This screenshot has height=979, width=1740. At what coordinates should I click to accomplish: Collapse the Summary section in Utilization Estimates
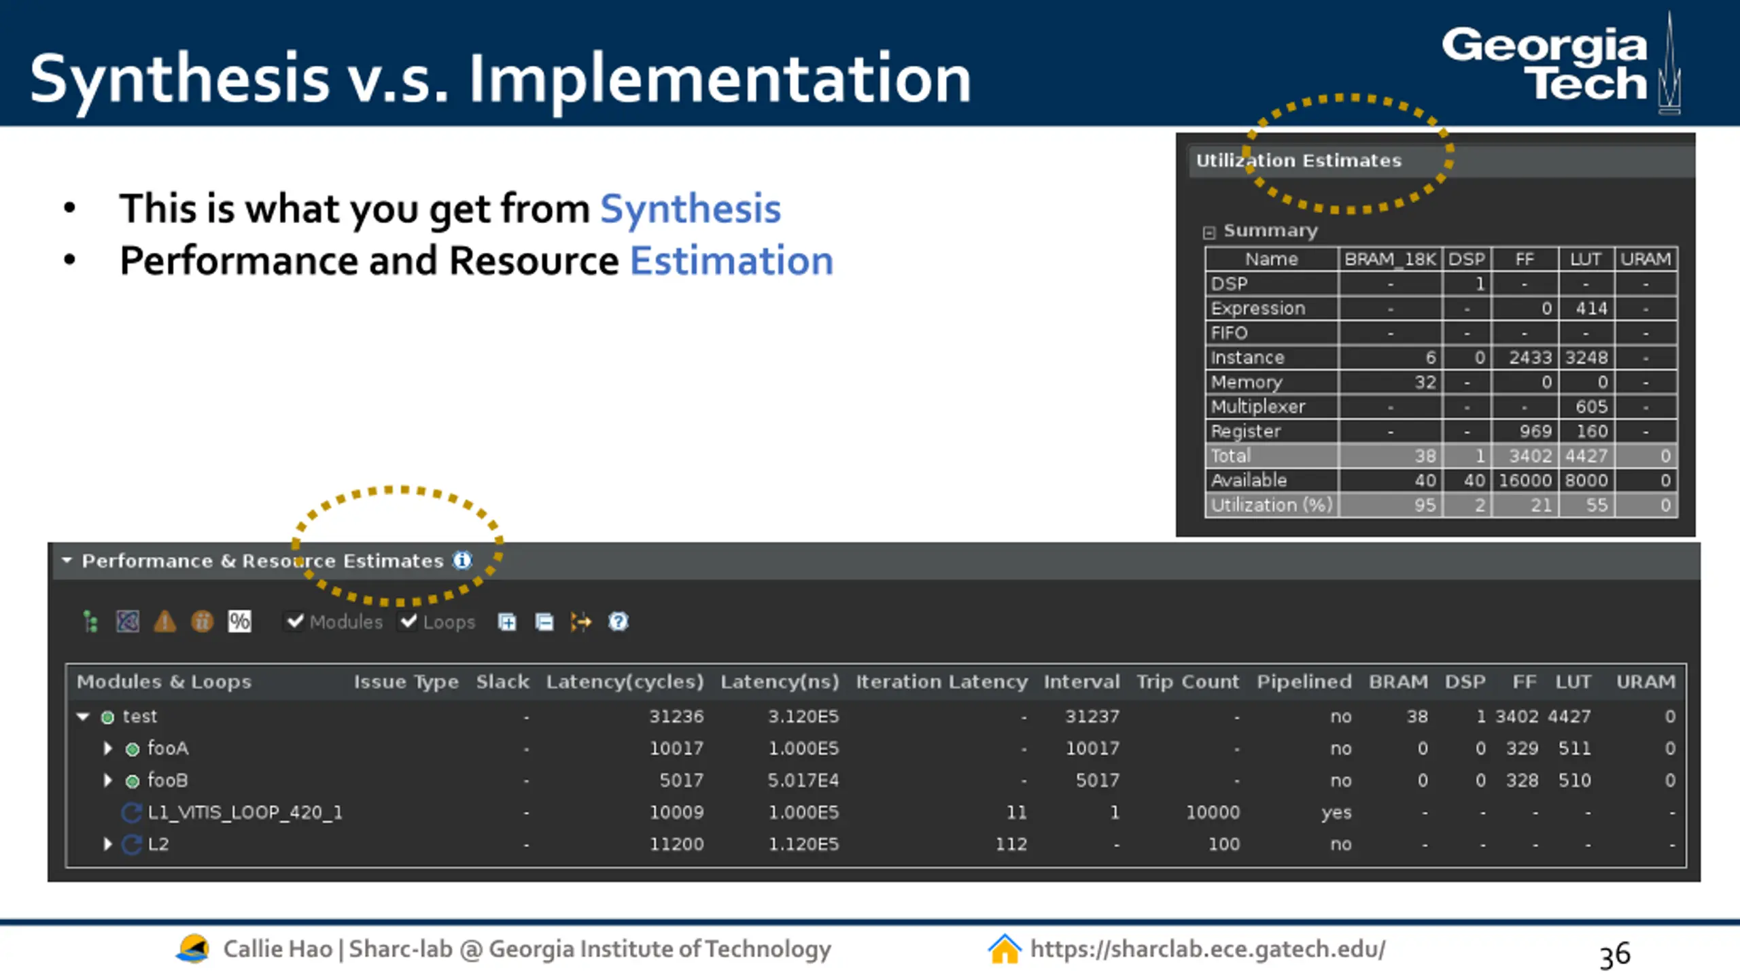pos(1208,233)
